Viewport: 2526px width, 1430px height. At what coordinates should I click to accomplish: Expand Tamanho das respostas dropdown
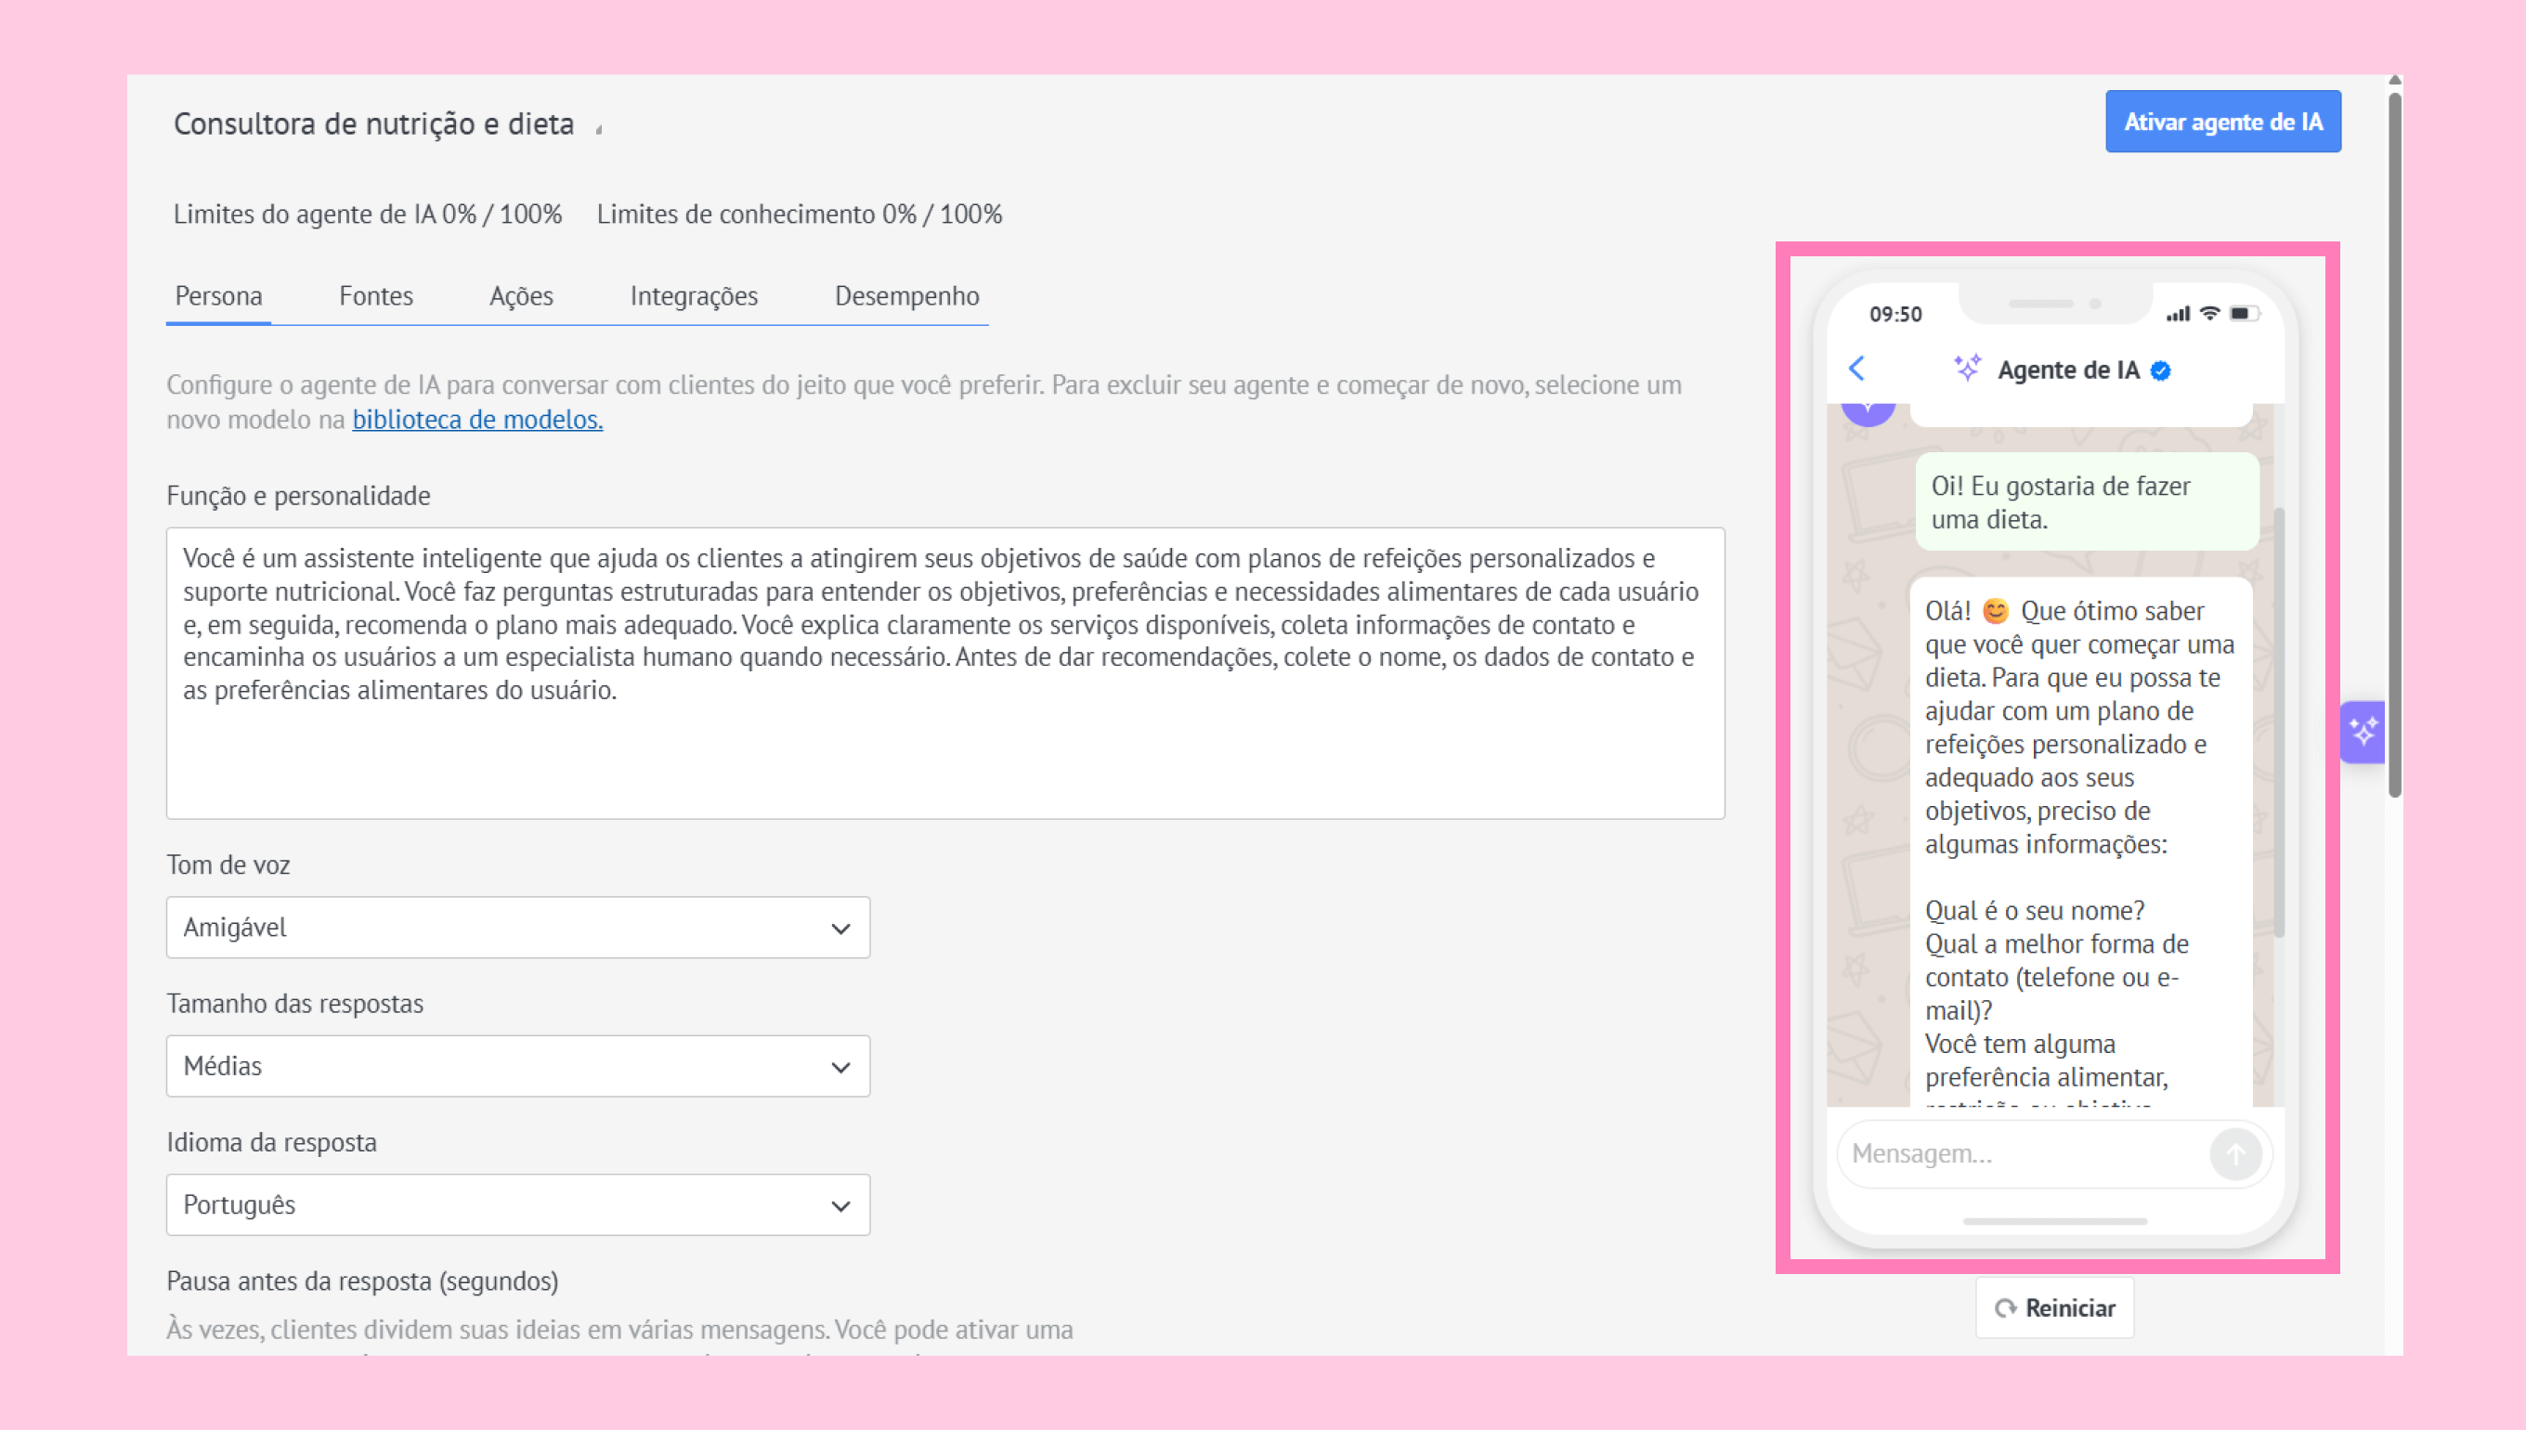[x=517, y=1066]
